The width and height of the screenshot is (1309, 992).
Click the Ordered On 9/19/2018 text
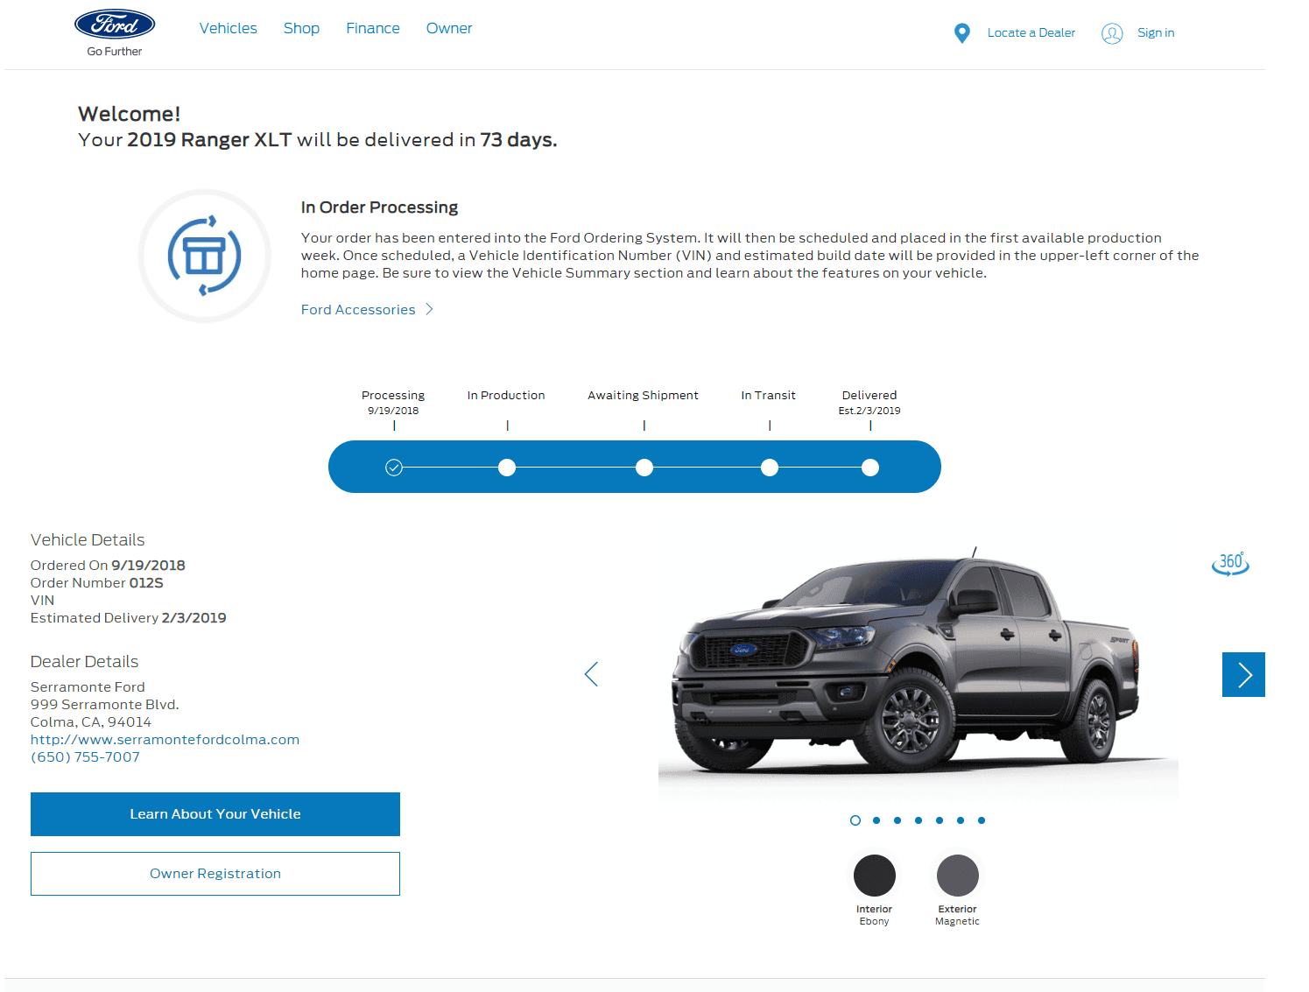[108, 566]
